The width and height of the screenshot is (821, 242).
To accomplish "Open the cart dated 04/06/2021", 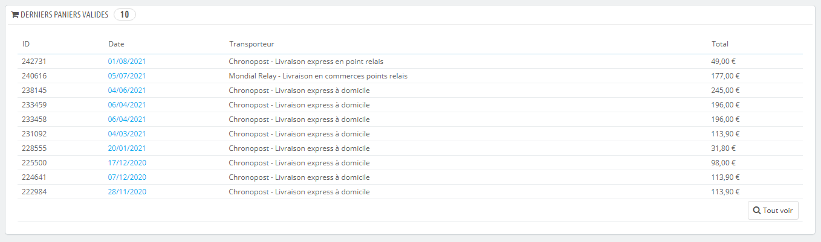I will tap(127, 91).
